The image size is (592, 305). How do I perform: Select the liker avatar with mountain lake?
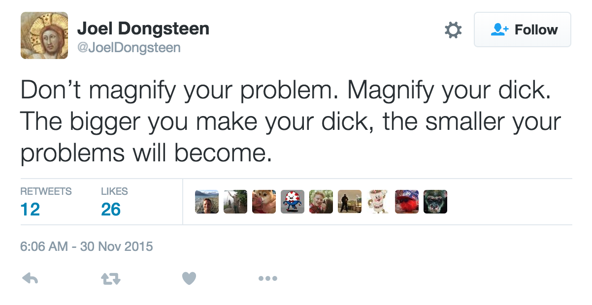(207, 202)
